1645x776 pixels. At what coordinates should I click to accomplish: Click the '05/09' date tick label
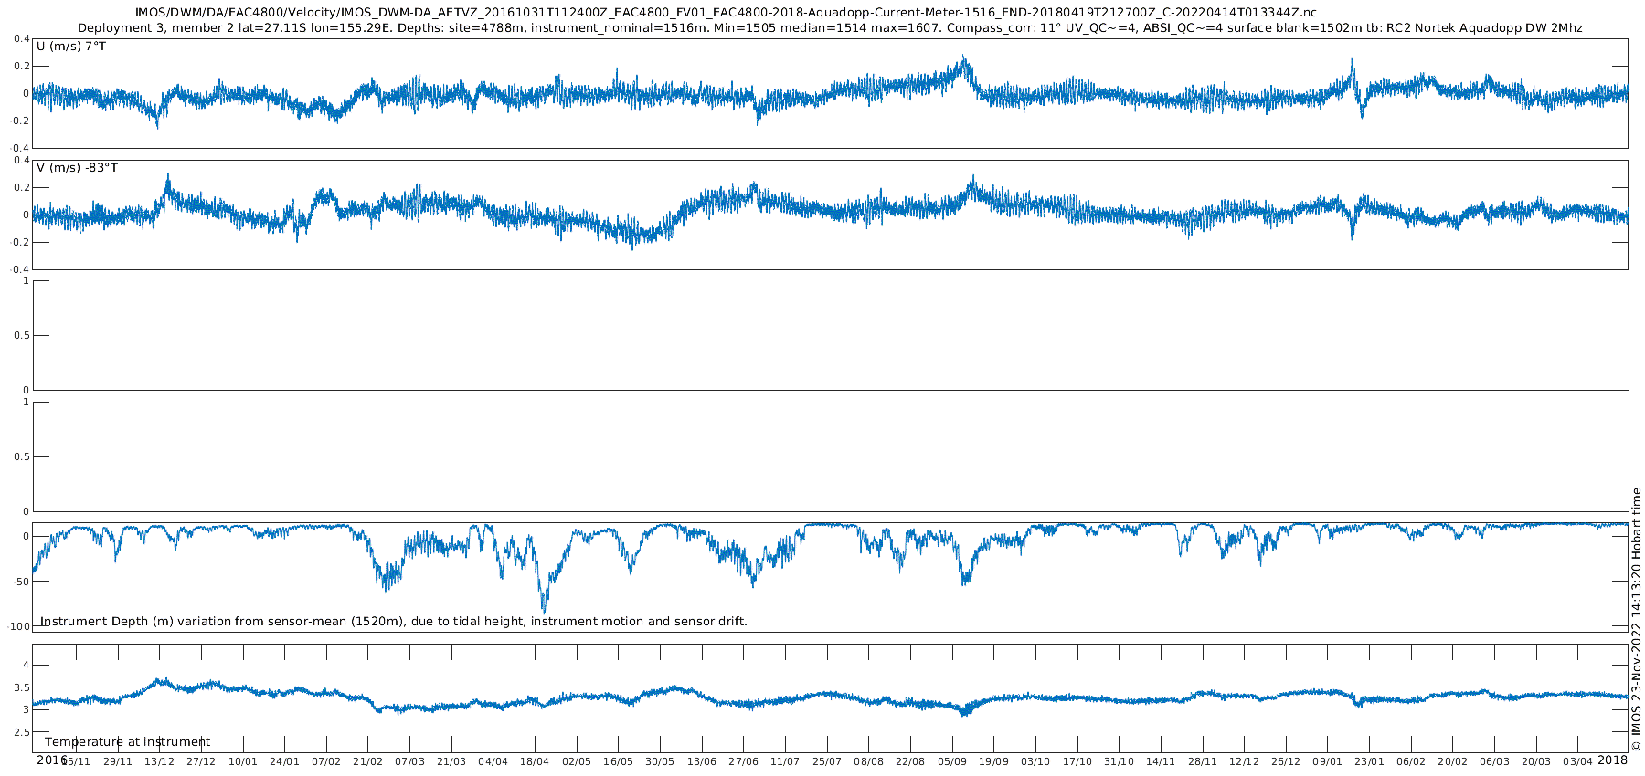click(952, 761)
